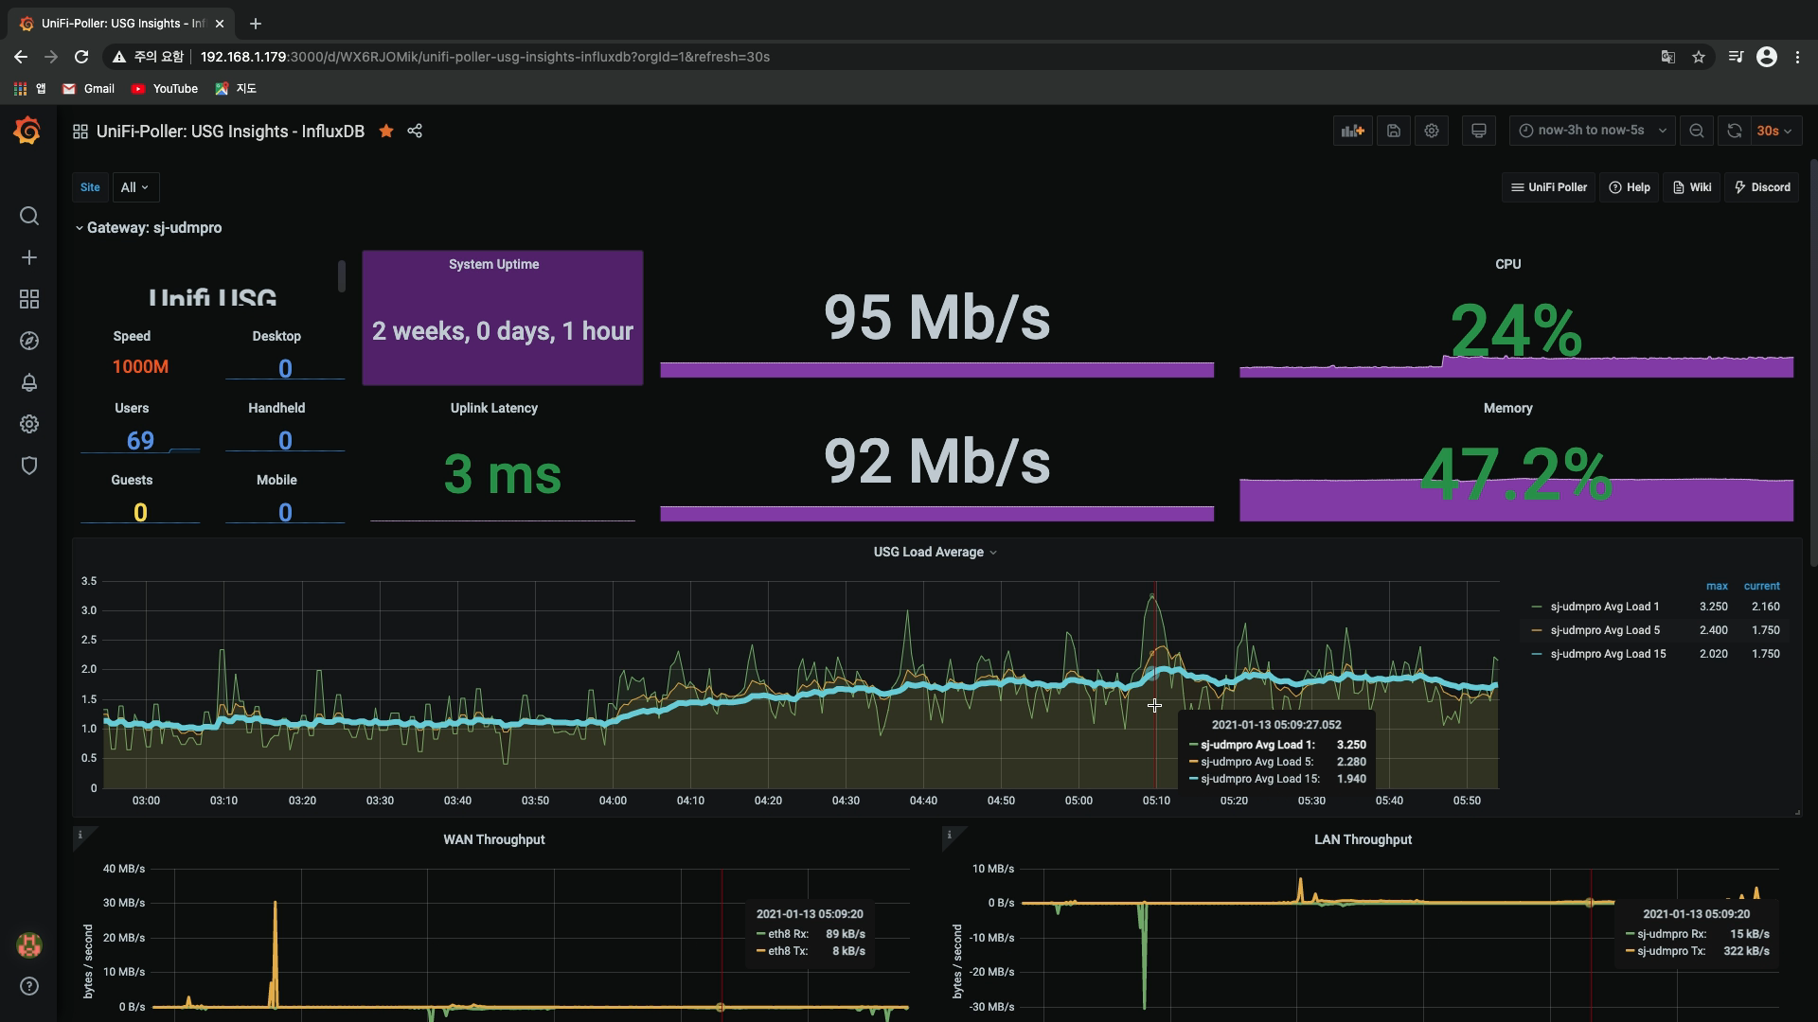Unstar the dashboard favorite star
Screen dimensions: 1818x1022
(386, 131)
